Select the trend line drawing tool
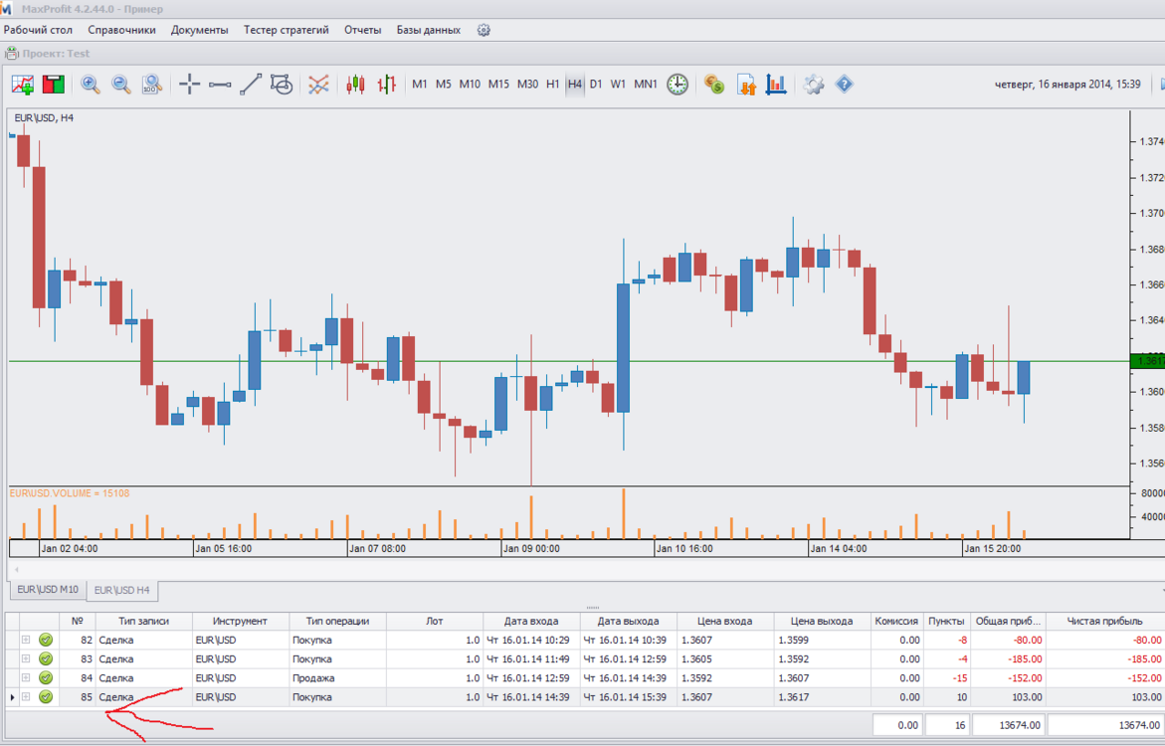Screen dimensions: 1165x746 251,85
